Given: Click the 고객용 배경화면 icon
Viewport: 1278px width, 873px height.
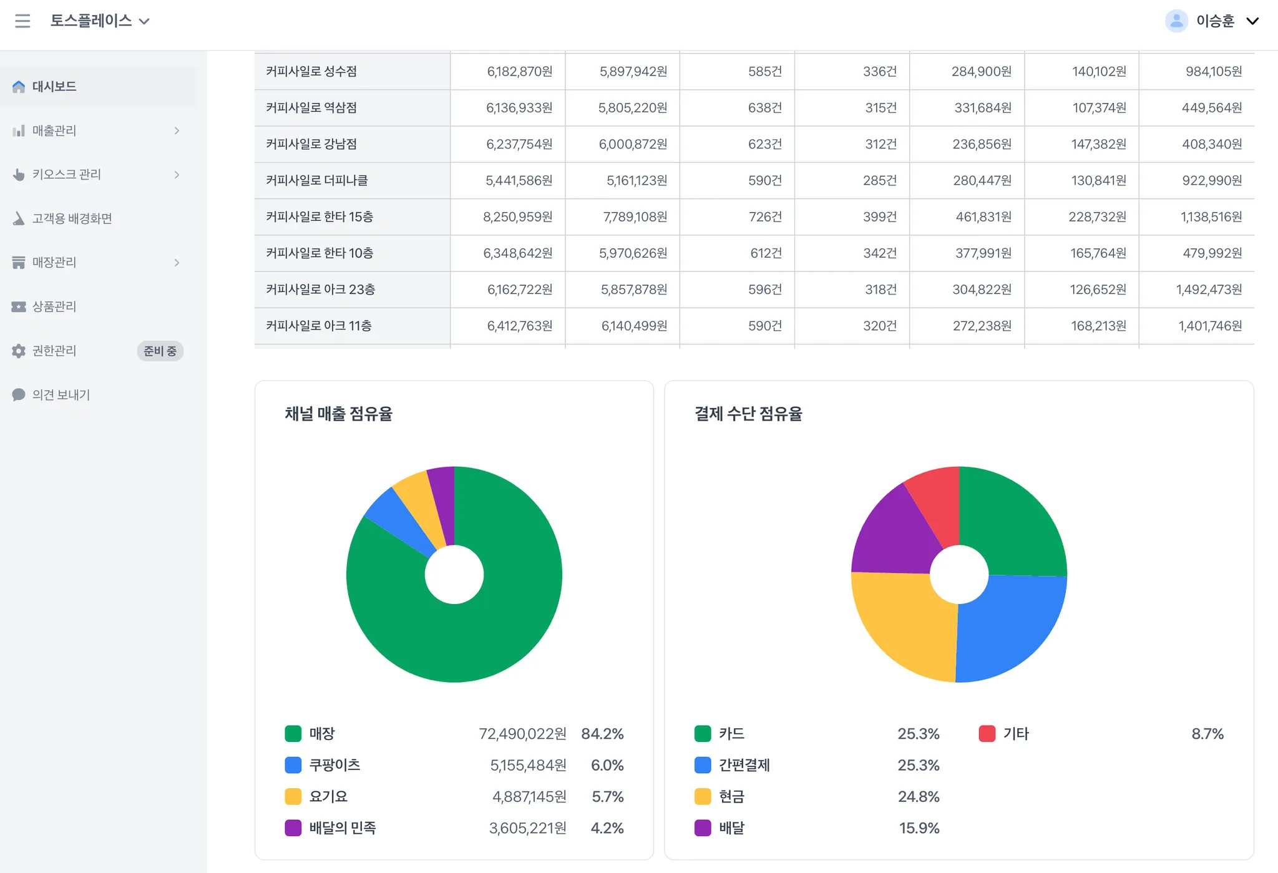Looking at the screenshot, I should 19,218.
